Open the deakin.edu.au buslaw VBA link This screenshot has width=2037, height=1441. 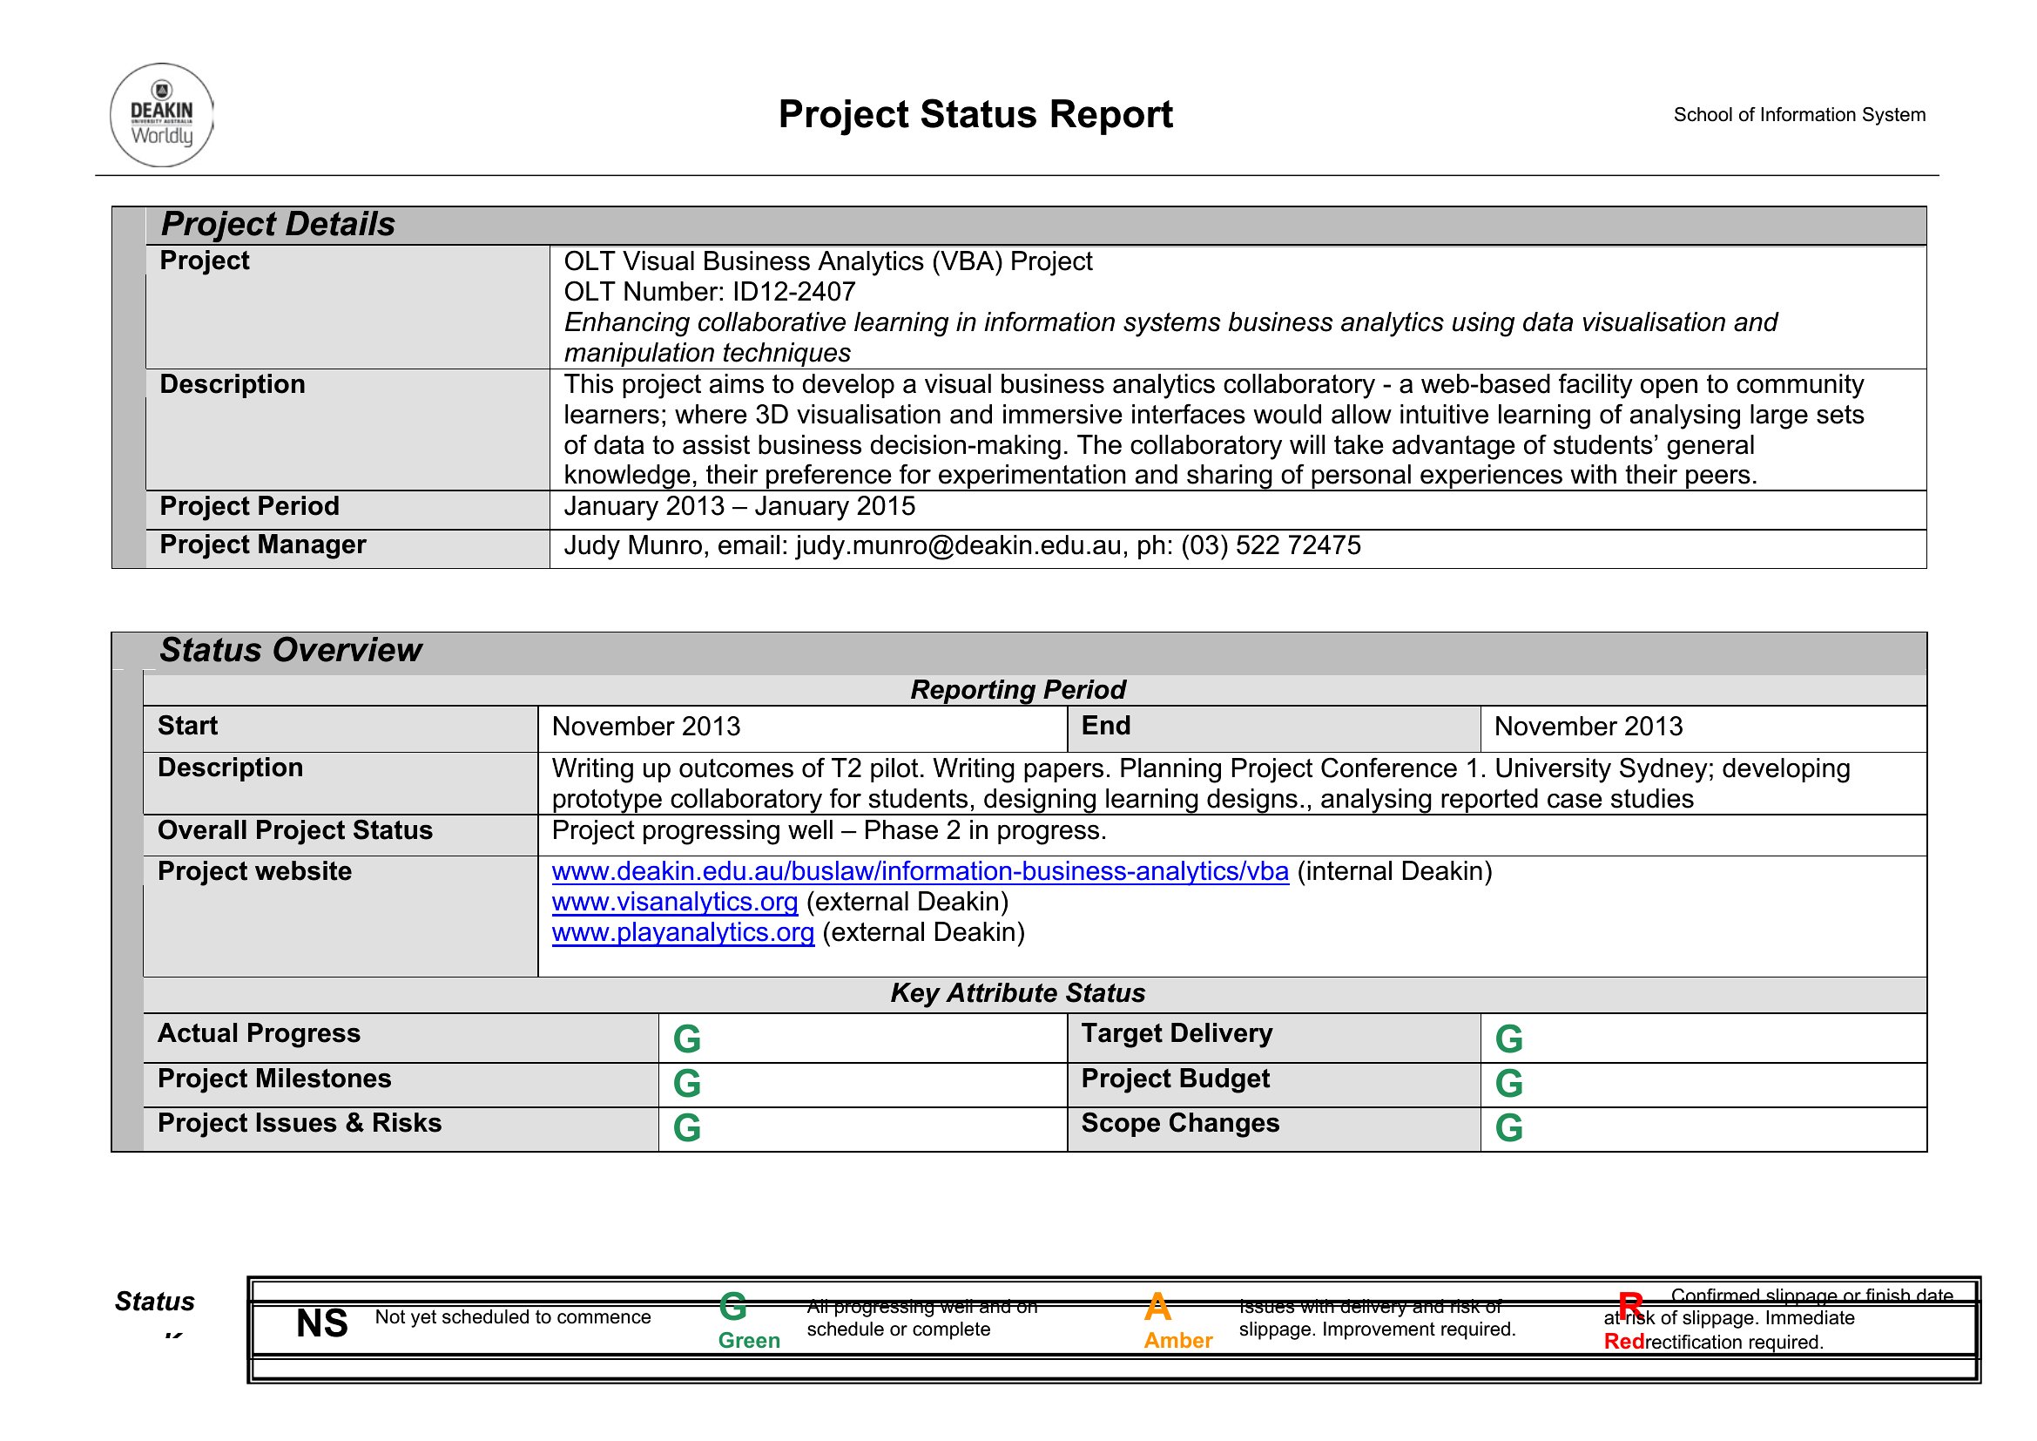pos(920,871)
